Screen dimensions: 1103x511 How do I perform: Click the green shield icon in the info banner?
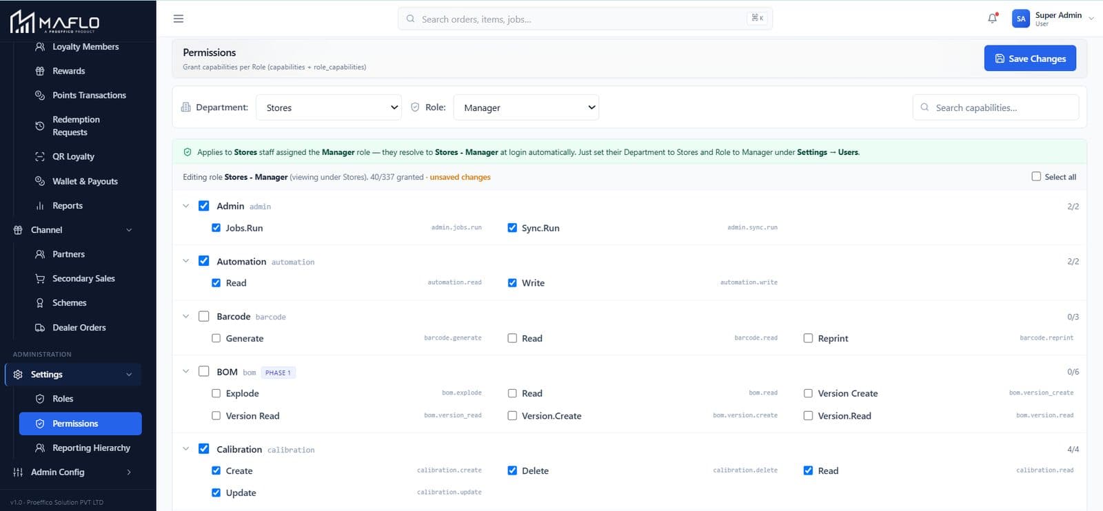pyautogui.click(x=188, y=152)
